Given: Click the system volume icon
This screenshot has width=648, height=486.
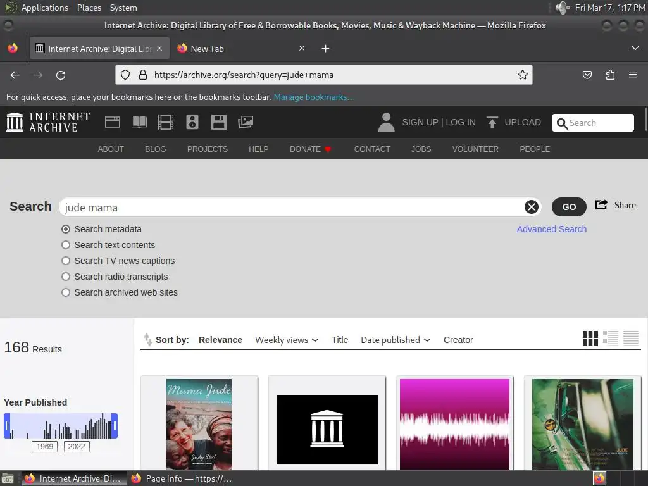Looking at the screenshot, I should coord(563,8).
